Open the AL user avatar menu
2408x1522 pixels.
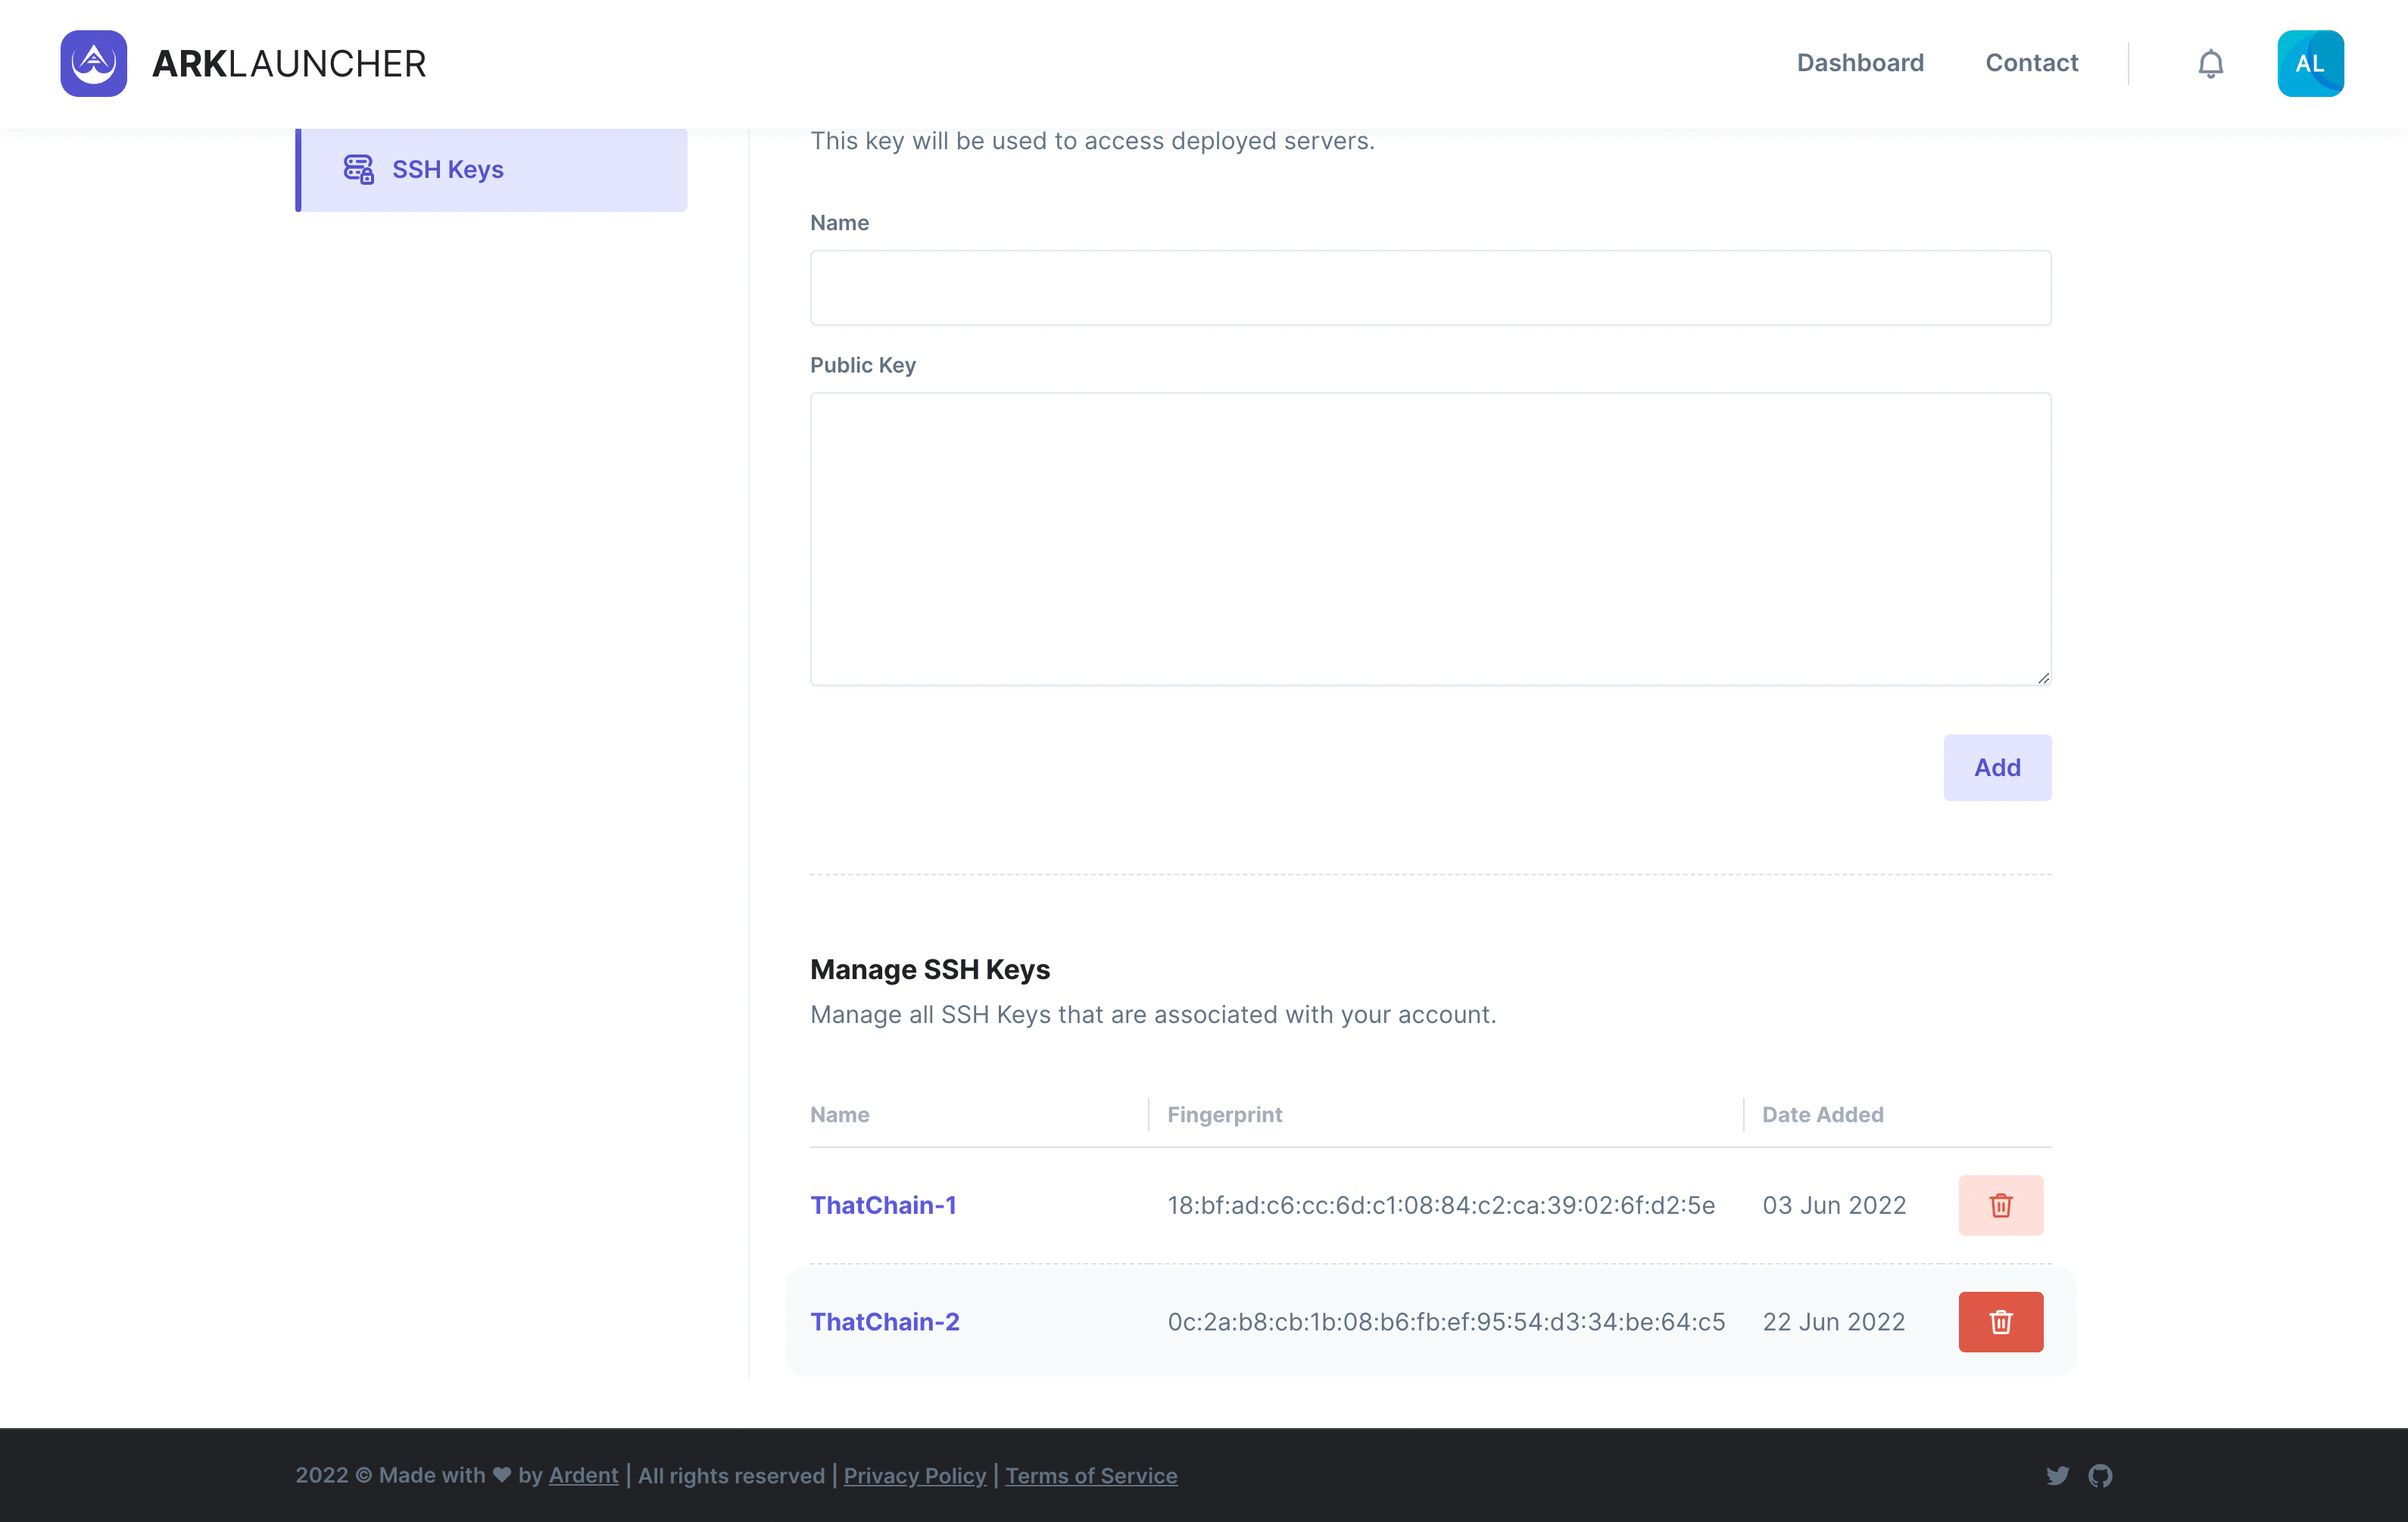pos(2310,63)
